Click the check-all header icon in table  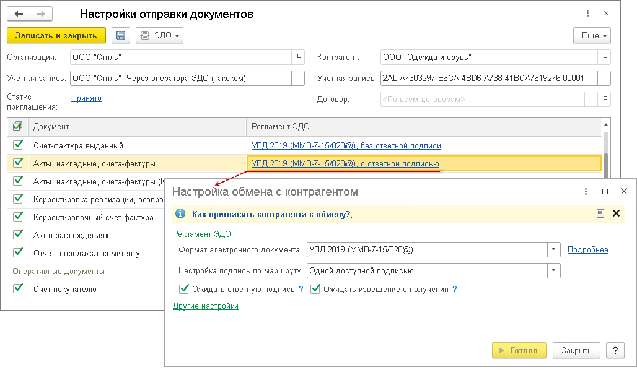tap(18, 126)
